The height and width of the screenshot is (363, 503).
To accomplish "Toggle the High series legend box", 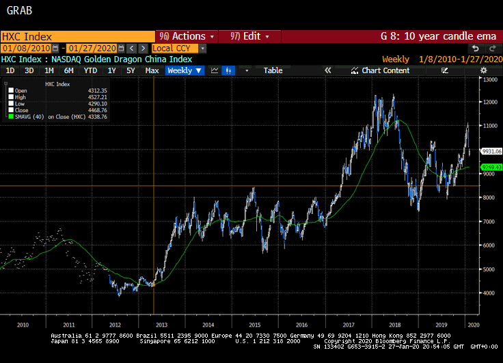I will pyautogui.click(x=10, y=96).
